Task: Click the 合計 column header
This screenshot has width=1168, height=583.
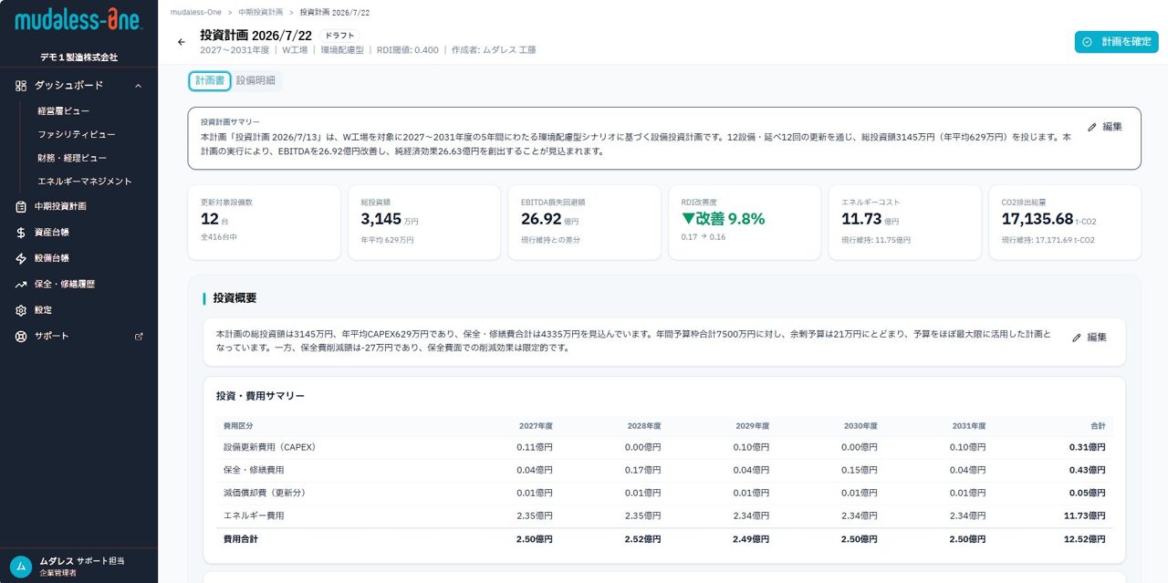Action: click(1098, 426)
